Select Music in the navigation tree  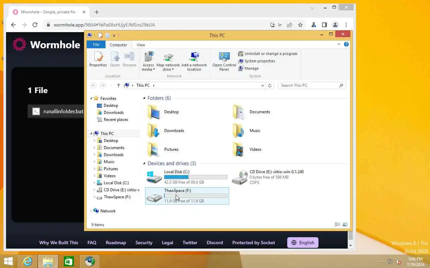click(109, 162)
